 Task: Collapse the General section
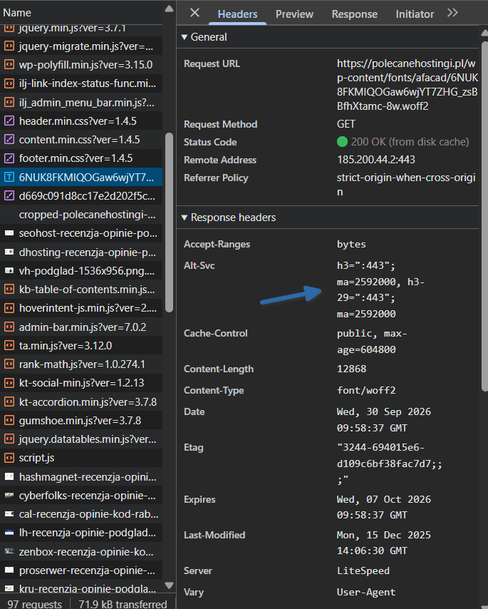pyautogui.click(x=185, y=37)
